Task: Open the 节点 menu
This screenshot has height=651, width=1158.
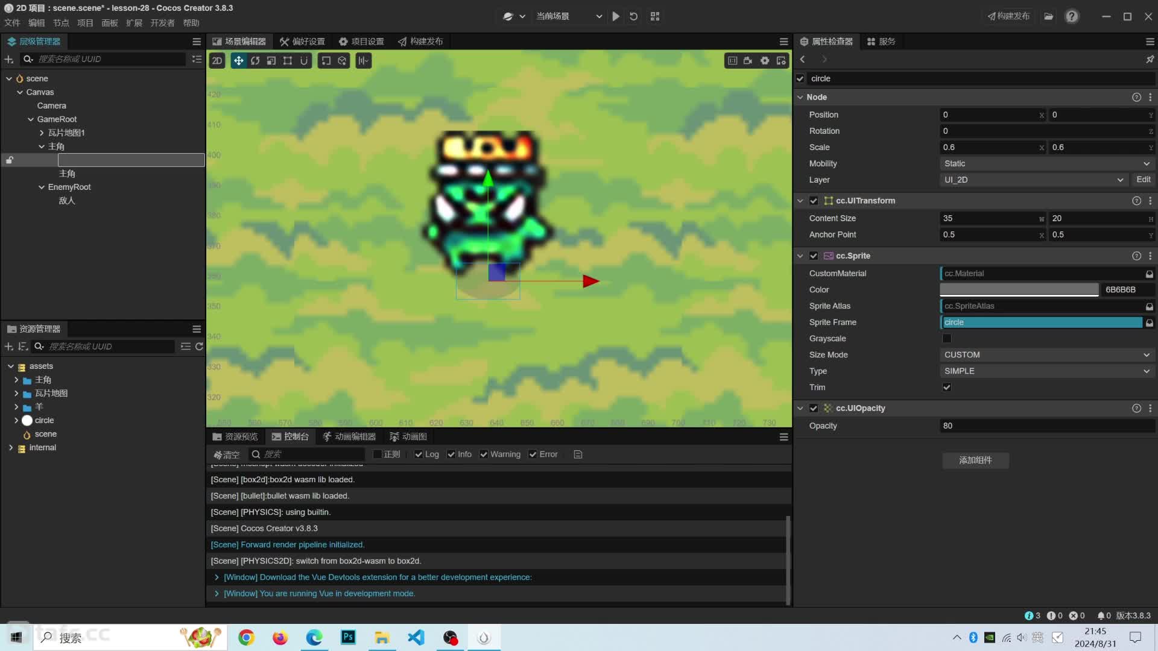Action: [61, 23]
